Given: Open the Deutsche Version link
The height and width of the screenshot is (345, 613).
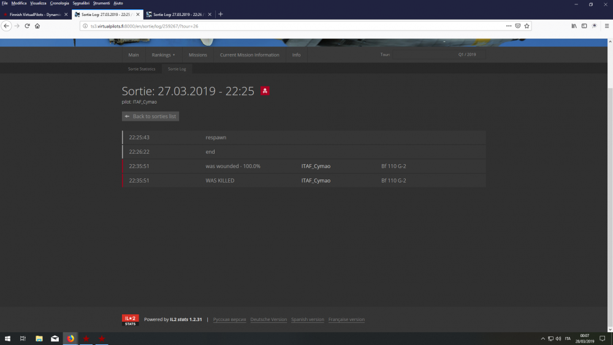Looking at the screenshot, I should [268, 320].
